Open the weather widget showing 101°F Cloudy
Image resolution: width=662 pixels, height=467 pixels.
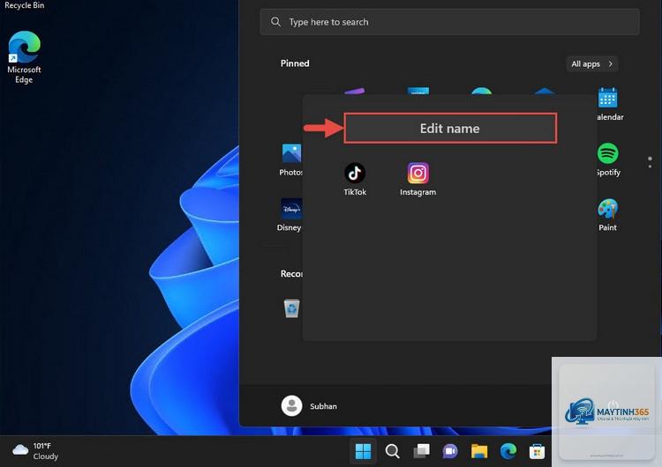35,451
